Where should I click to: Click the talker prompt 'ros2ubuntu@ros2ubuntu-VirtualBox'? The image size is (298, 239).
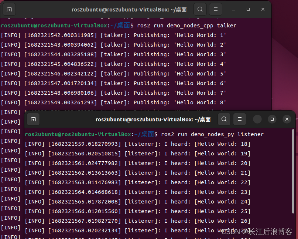[54, 26]
